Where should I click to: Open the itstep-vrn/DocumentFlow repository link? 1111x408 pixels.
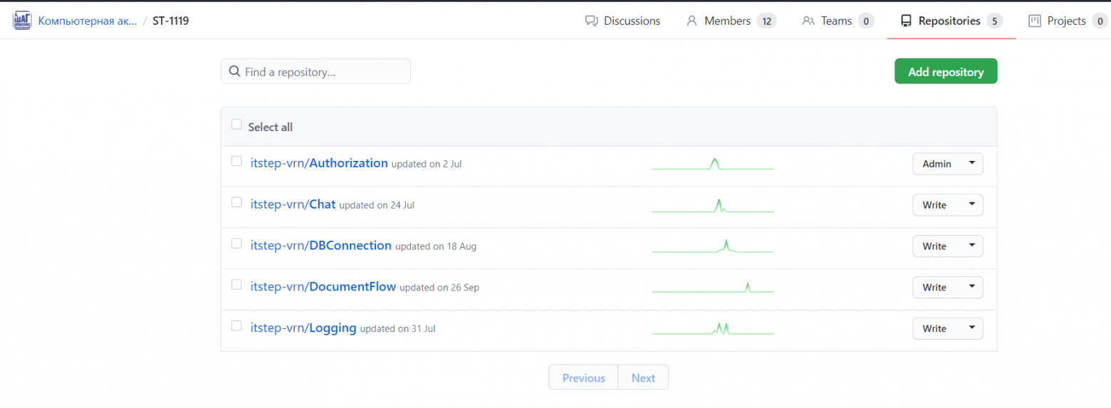(323, 287)
